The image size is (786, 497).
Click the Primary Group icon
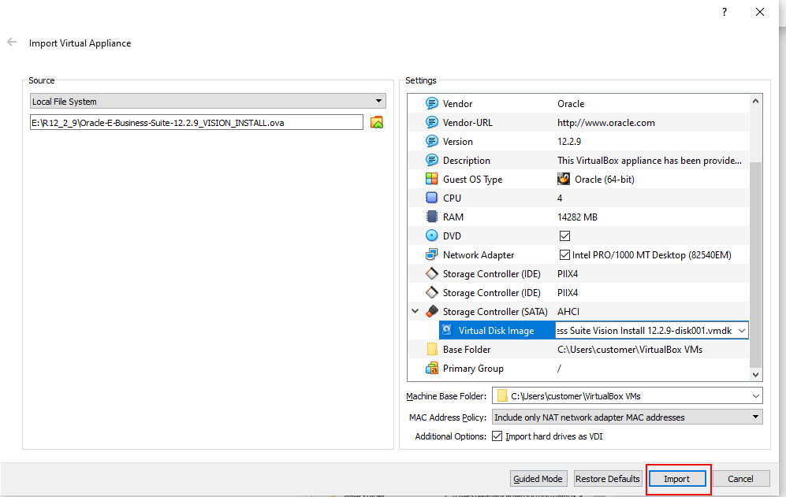click(x=431, y=369)
